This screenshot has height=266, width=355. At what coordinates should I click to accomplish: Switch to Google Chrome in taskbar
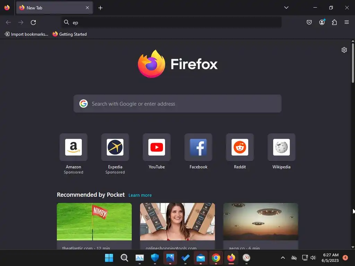(x=216, y=258)
